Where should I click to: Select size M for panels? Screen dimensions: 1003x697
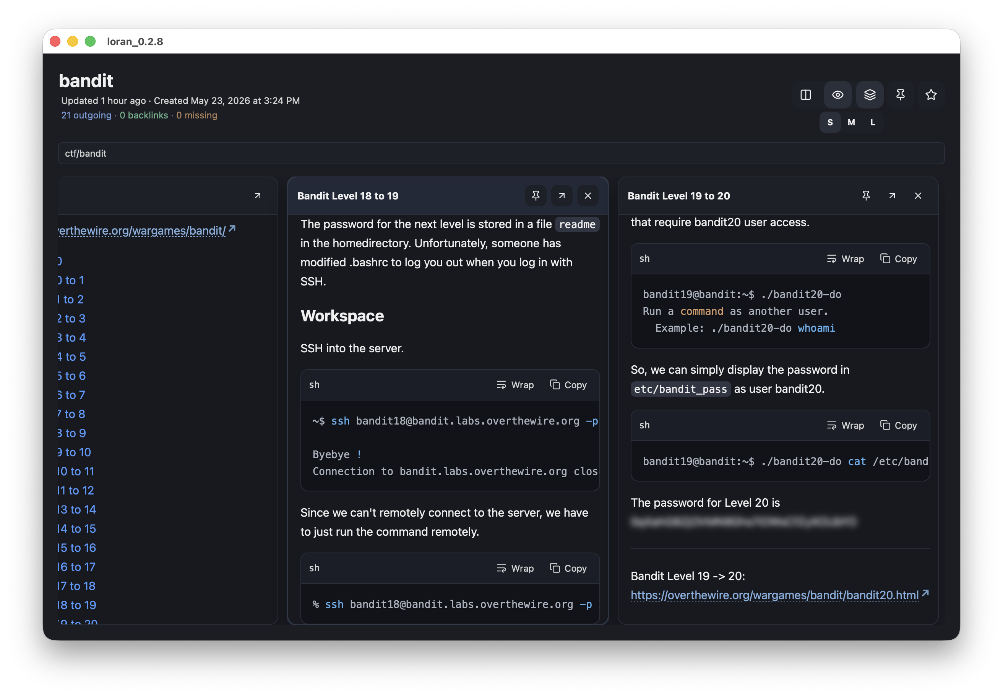[x=851, y=123]
